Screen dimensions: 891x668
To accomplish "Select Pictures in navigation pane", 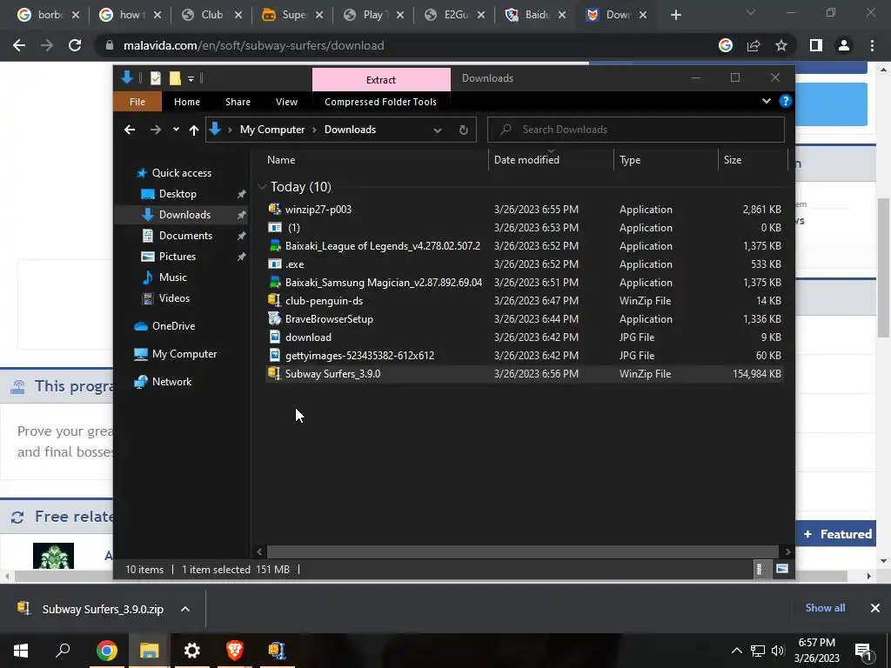I will [177, 257].
